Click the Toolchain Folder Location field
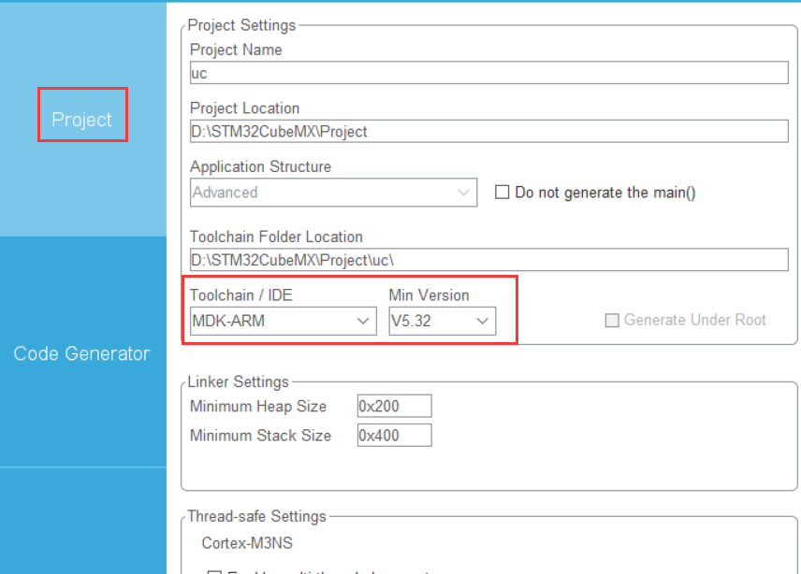801x574 pixels. pos(488,260)
